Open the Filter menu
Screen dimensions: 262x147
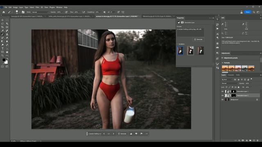[x=37, y=7]
